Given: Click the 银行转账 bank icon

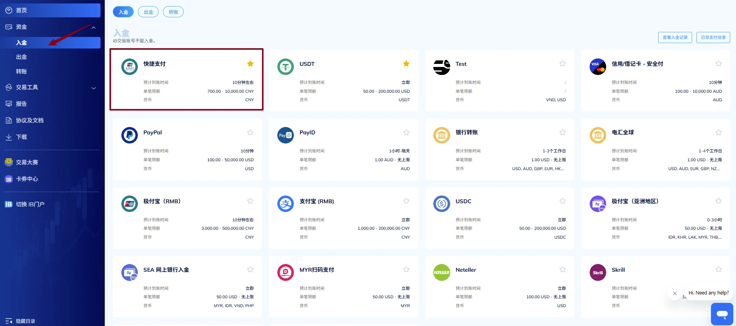Looking at the screenshot, I should [442, 135].
